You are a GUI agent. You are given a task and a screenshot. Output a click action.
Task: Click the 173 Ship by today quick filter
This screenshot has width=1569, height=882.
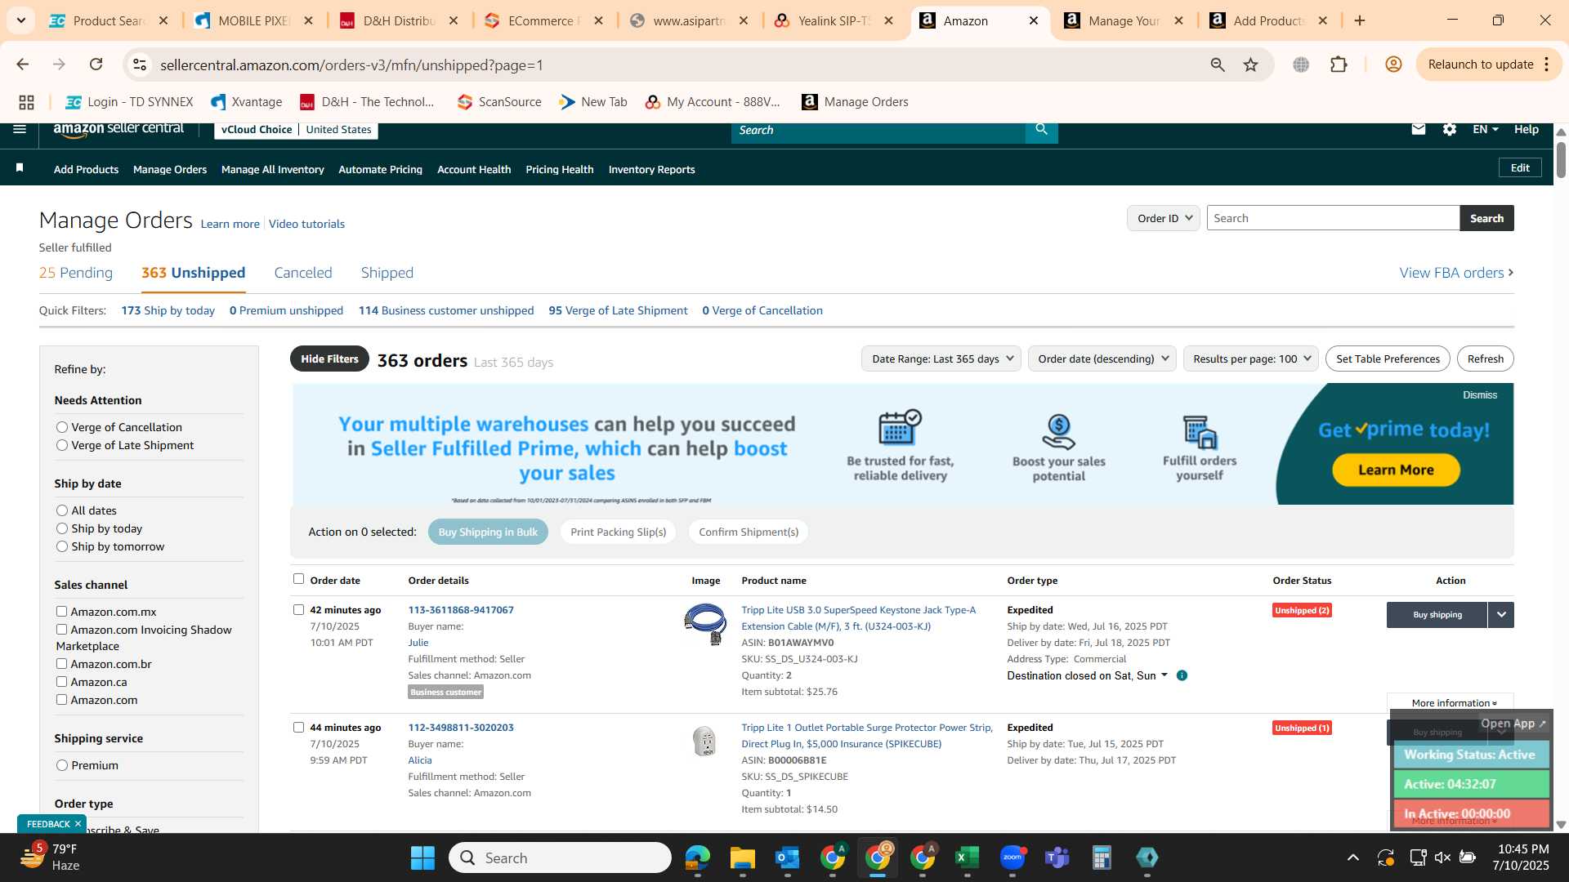coord(168,310)
